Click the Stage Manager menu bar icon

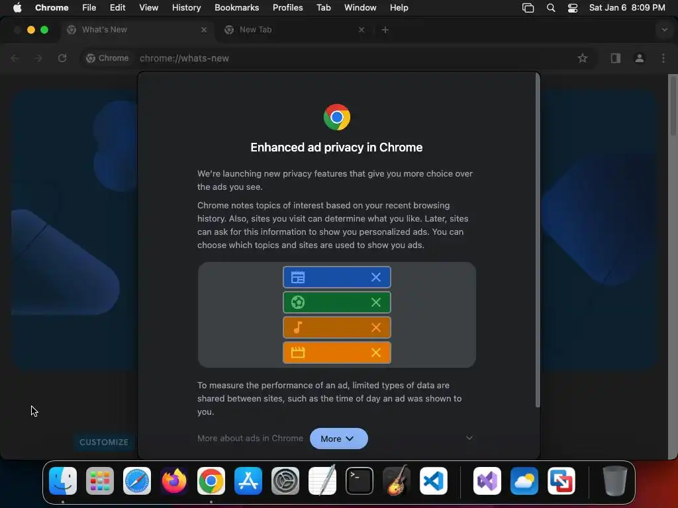(x=528, y=8)
